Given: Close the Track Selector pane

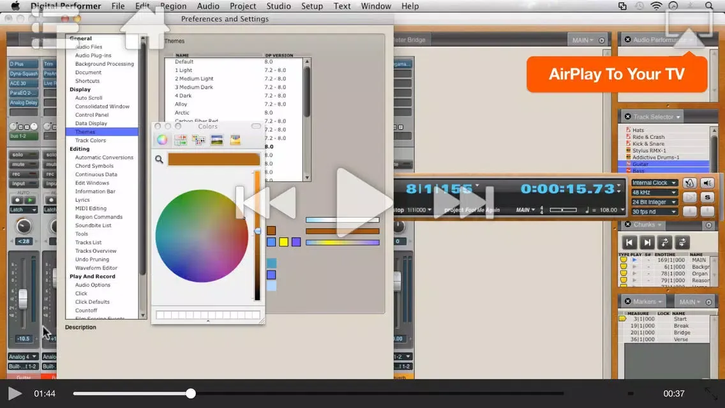Looking at the screenshot, I should click(x=627, y=117).
